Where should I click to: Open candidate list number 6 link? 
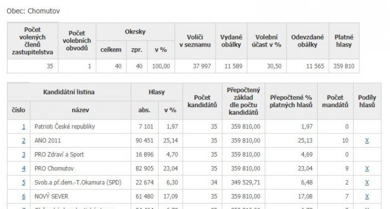point(24,196)
